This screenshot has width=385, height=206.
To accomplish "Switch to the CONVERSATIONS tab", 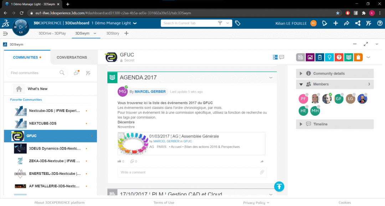I will coord(72,57).
